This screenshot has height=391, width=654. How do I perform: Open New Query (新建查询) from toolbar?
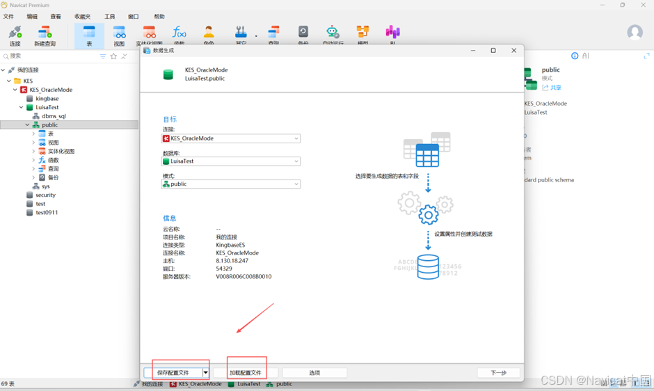[45, 36]
